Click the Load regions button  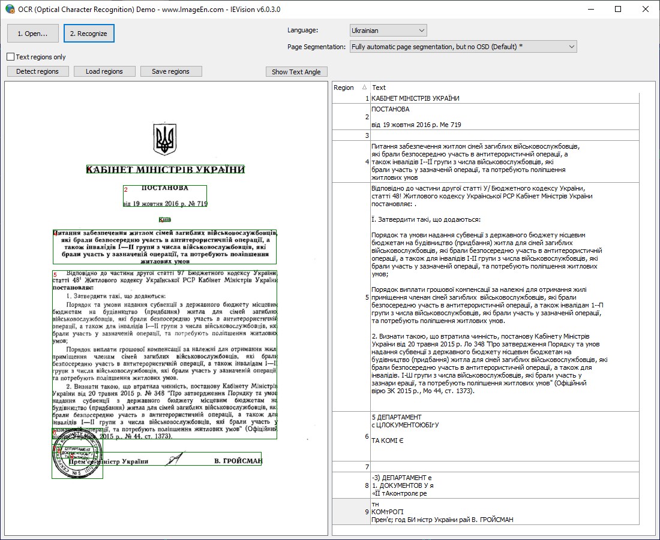click(x=104, y=71)
